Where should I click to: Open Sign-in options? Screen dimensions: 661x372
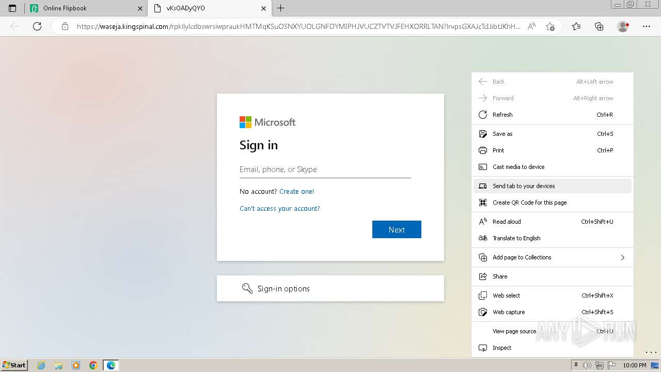pos(330,288)
